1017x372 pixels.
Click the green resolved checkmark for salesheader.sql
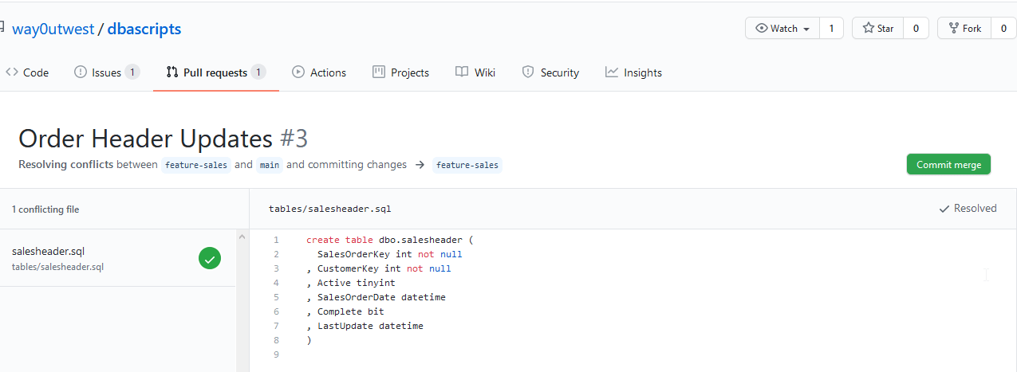[210, 258]
